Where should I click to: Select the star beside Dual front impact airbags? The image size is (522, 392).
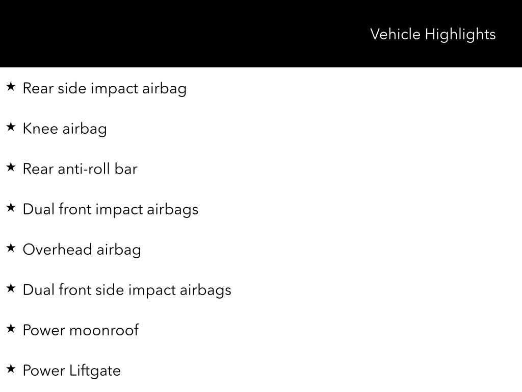11,208
